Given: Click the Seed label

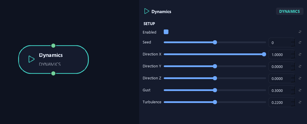Looking at the screenshot, I should point(147,42).
